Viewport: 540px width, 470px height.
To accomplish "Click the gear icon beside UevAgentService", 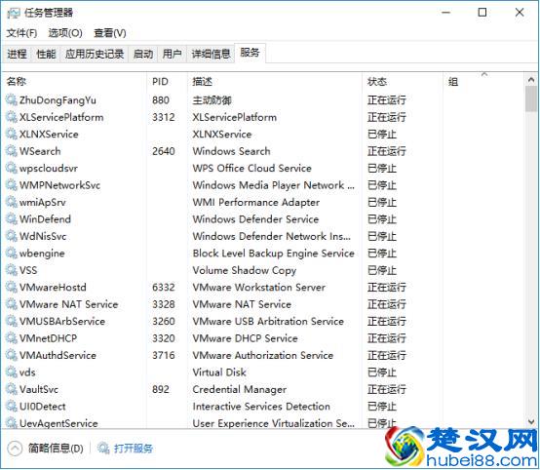I will coord(11,423).
